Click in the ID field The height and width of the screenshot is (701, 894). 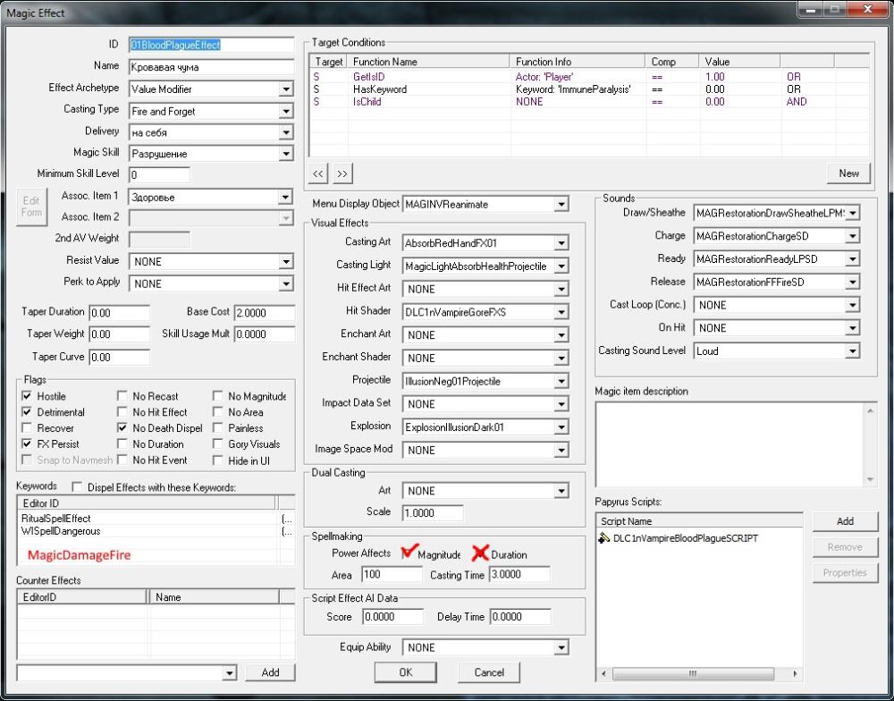[x=211, y=45]
